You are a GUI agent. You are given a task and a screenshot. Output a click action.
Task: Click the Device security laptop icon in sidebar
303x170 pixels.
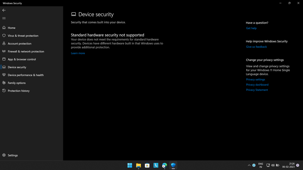tap(4, 67)
